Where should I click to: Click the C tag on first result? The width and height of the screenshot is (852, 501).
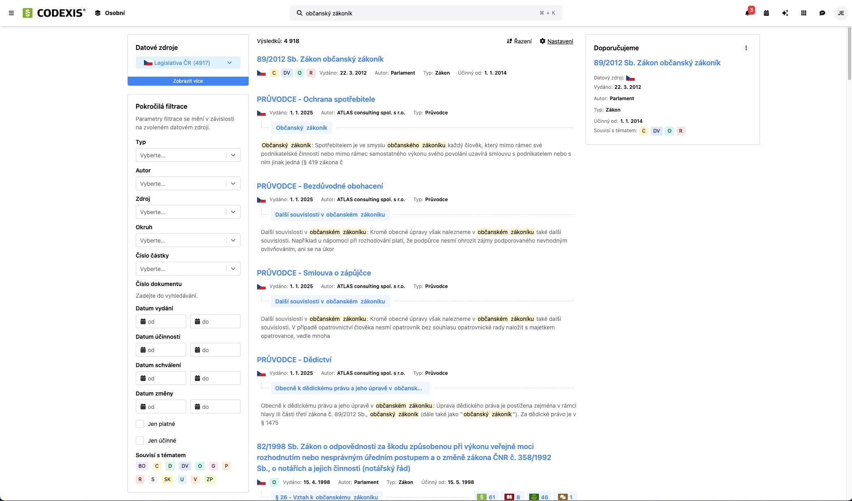click(x=274, y=73)
